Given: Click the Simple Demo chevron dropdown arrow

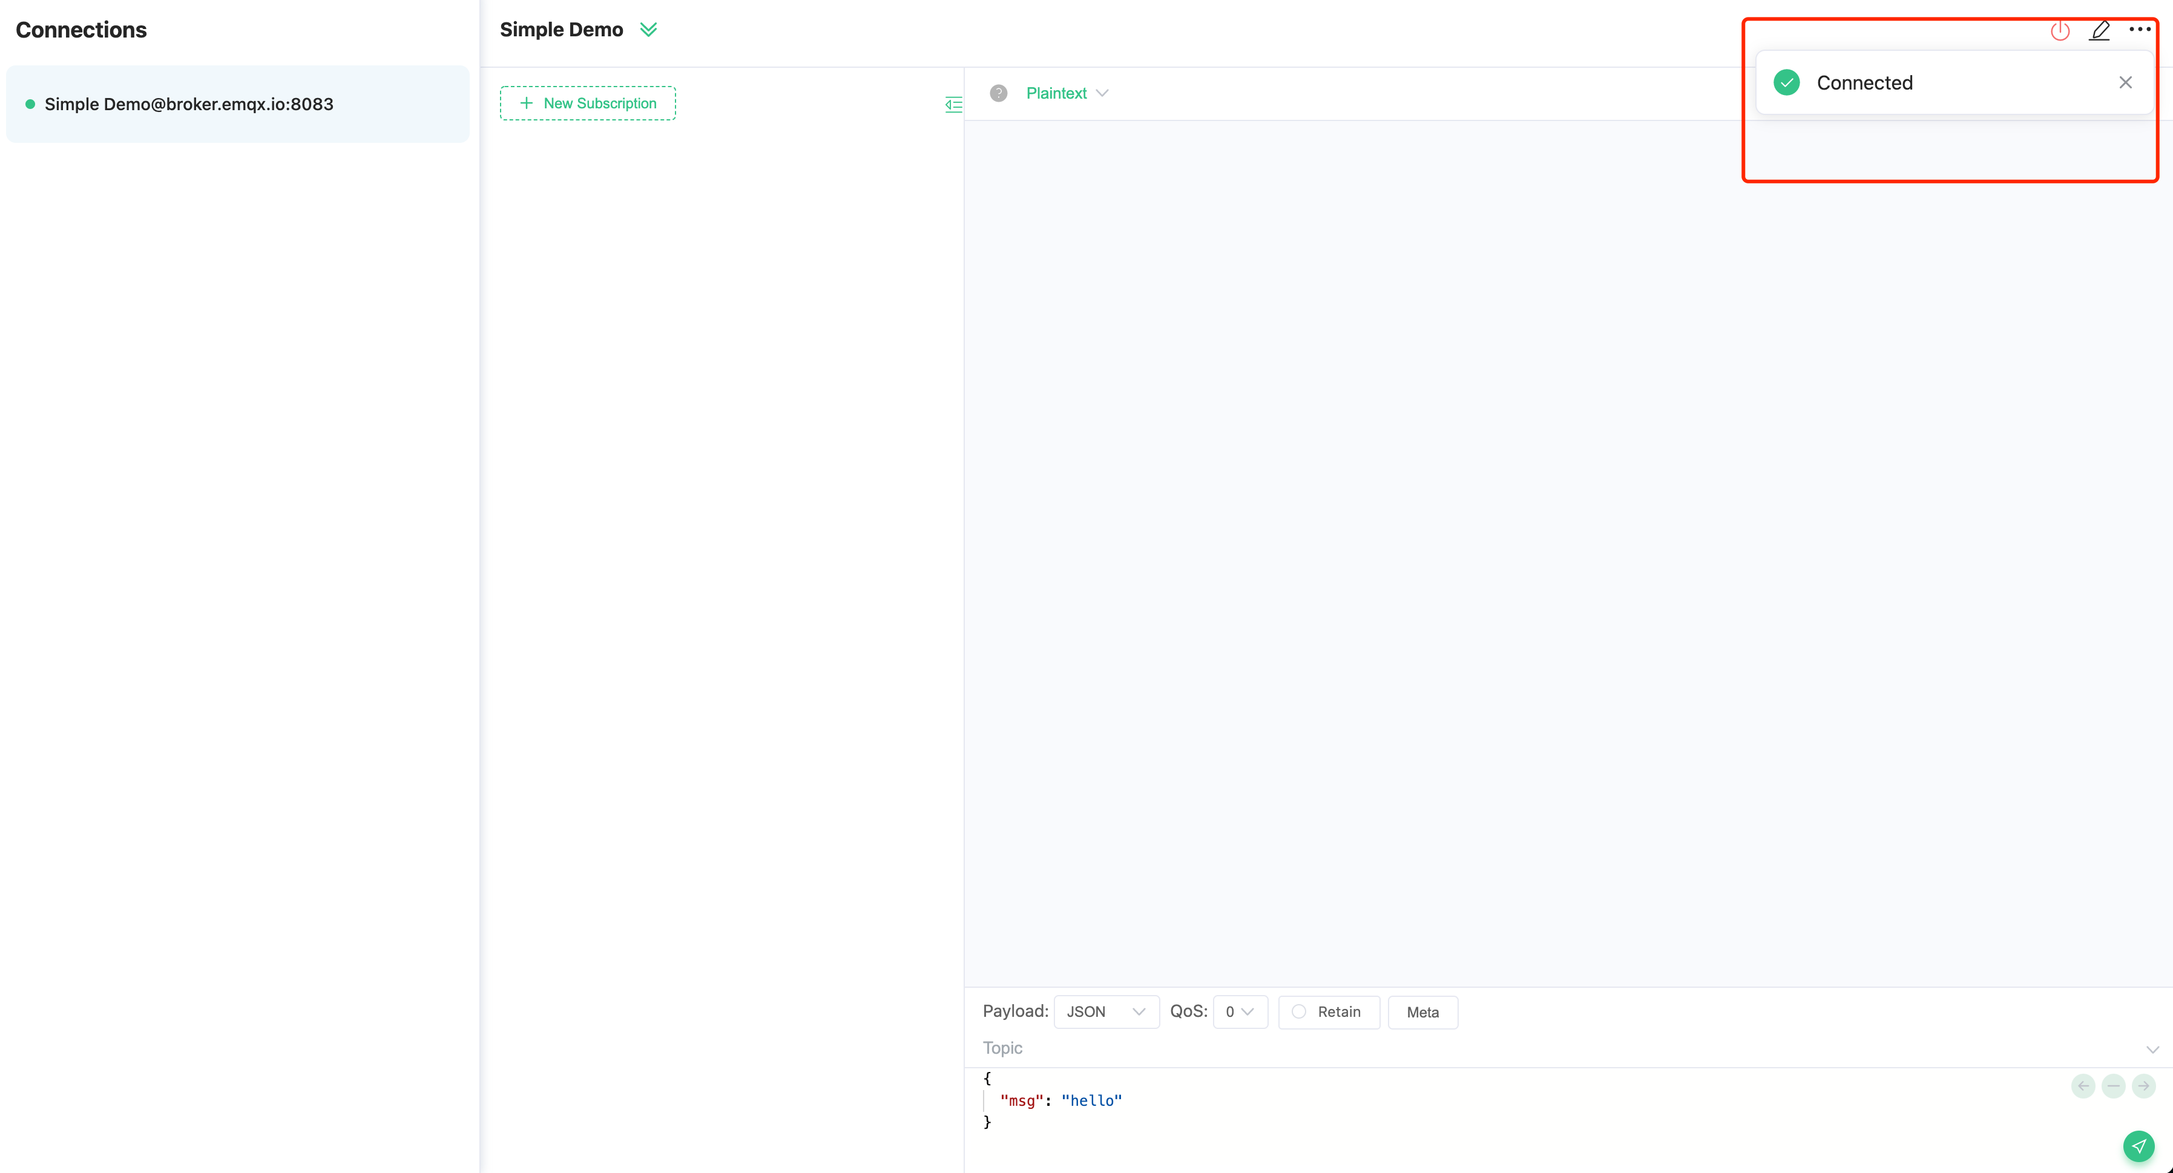Looking at the screenshot, I should (648, 29).
